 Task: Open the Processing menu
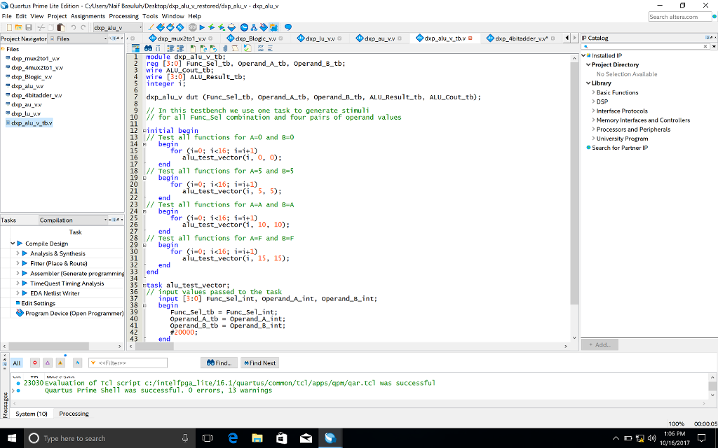123,16
